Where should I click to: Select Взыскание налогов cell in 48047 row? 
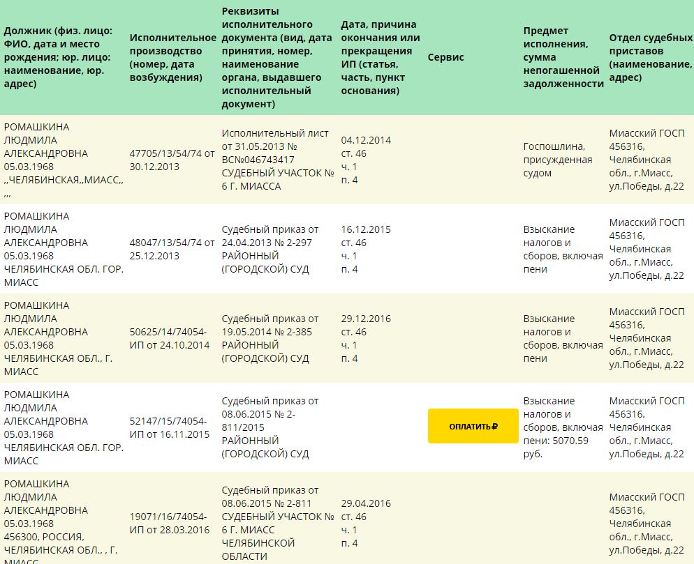pyautogui.click(x=563, y=250)
